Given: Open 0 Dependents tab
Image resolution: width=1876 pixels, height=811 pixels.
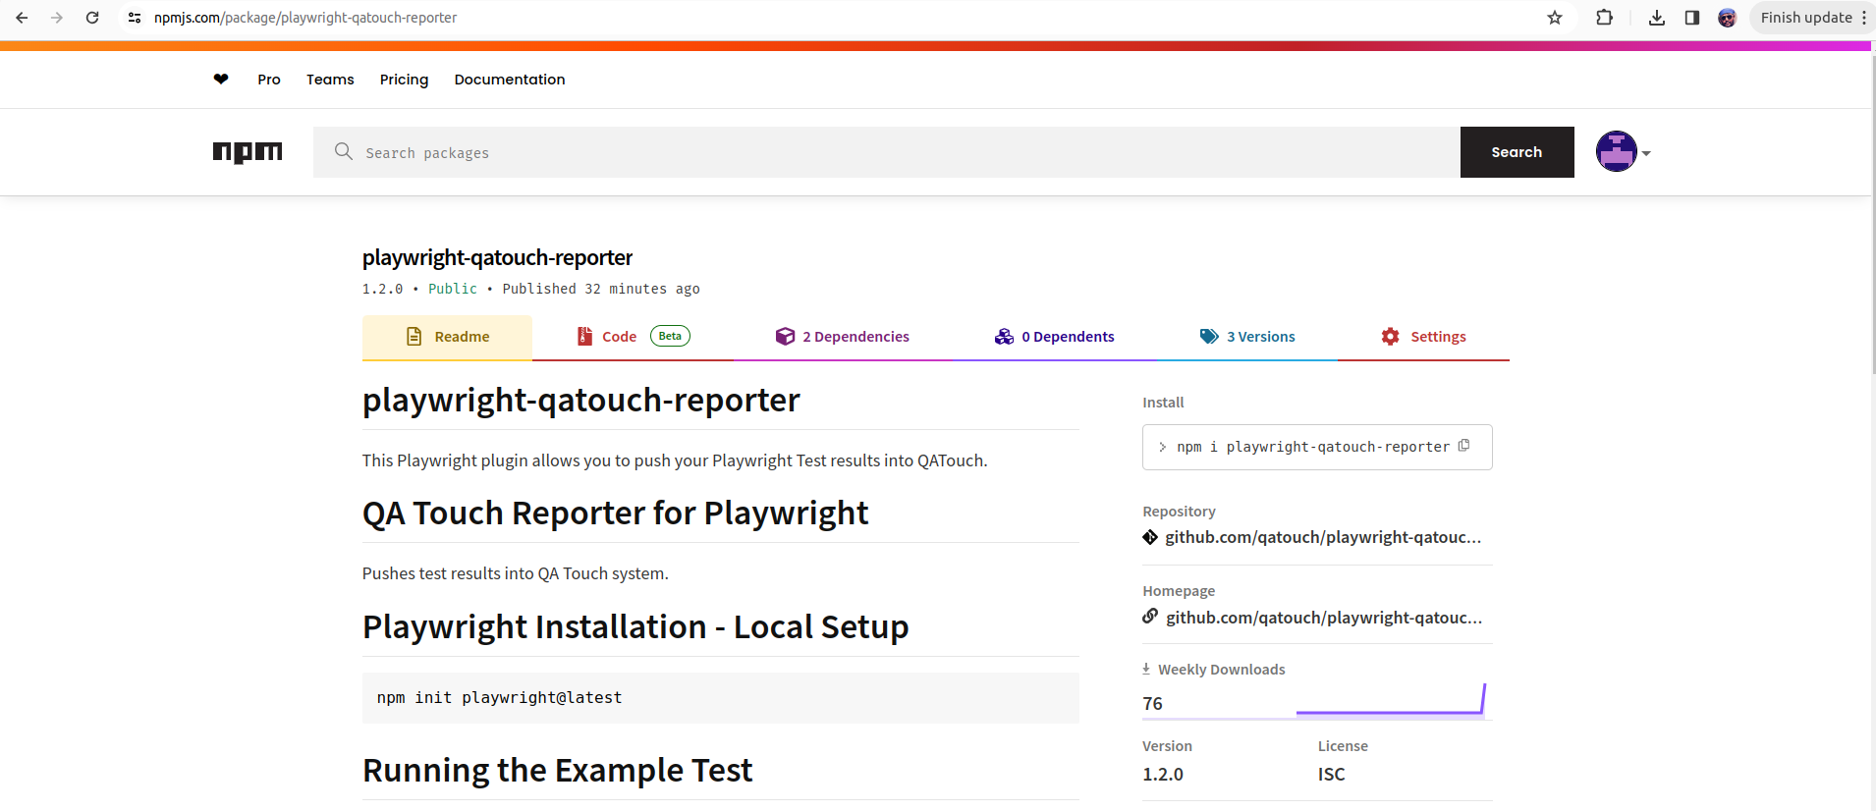Looking at the screenshot, I should tap(1054, 337).
